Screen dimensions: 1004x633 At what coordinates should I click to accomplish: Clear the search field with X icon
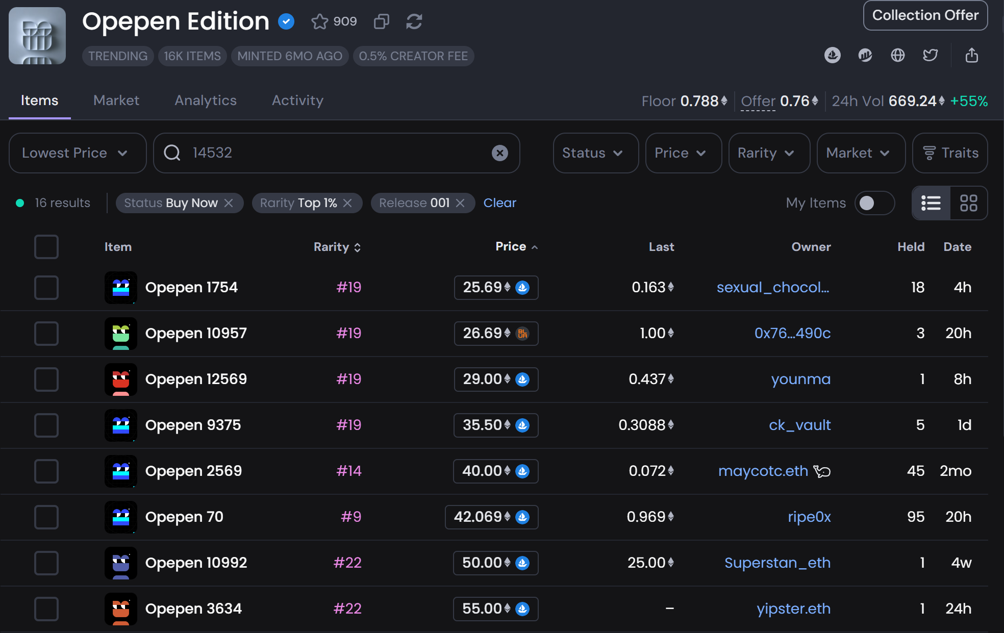point(499,153)
